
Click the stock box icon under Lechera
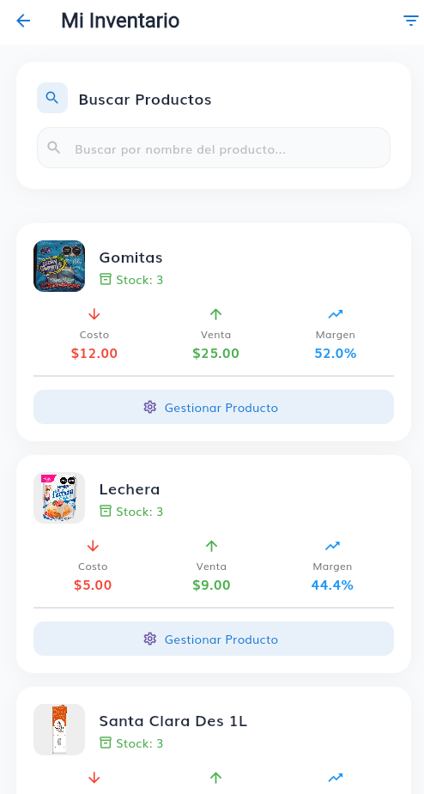[x=106, y=511]
